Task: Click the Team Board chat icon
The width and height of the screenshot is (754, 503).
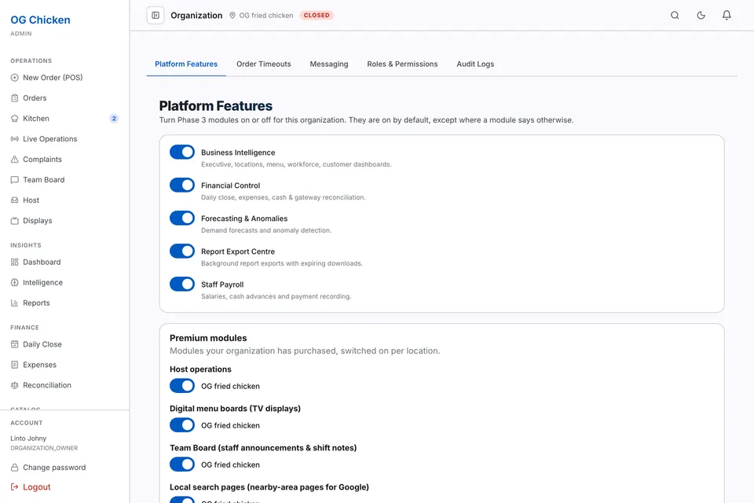Action: 14,180
